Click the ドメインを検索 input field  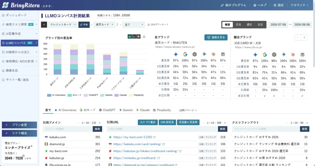68,129
